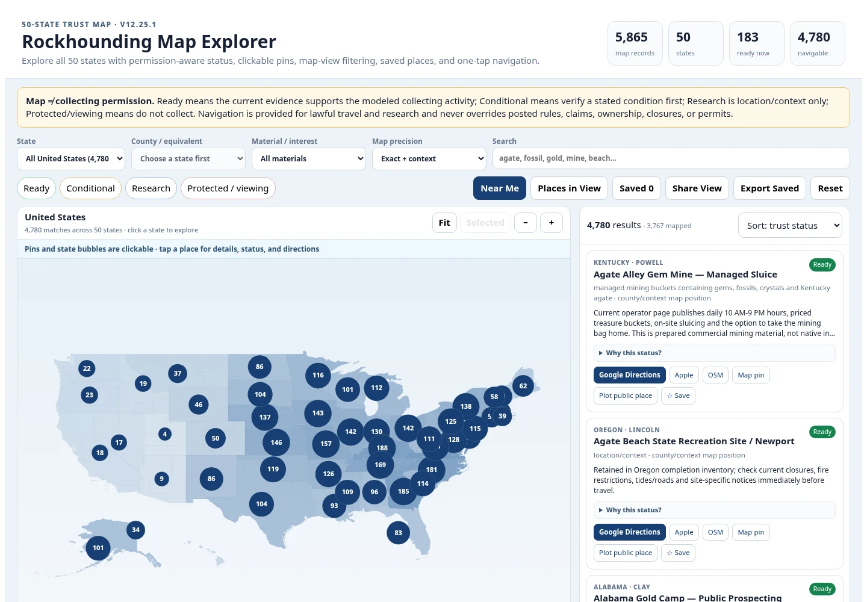Change the Sort: trust status dropdown
The image size is (867, 602).
(x=790, y=226)
